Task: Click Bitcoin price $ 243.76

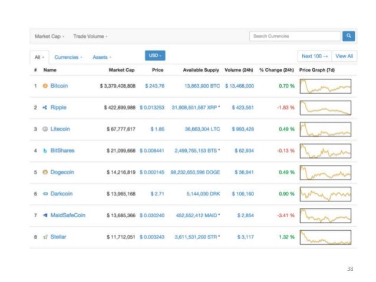Action: tap(154, 86)
